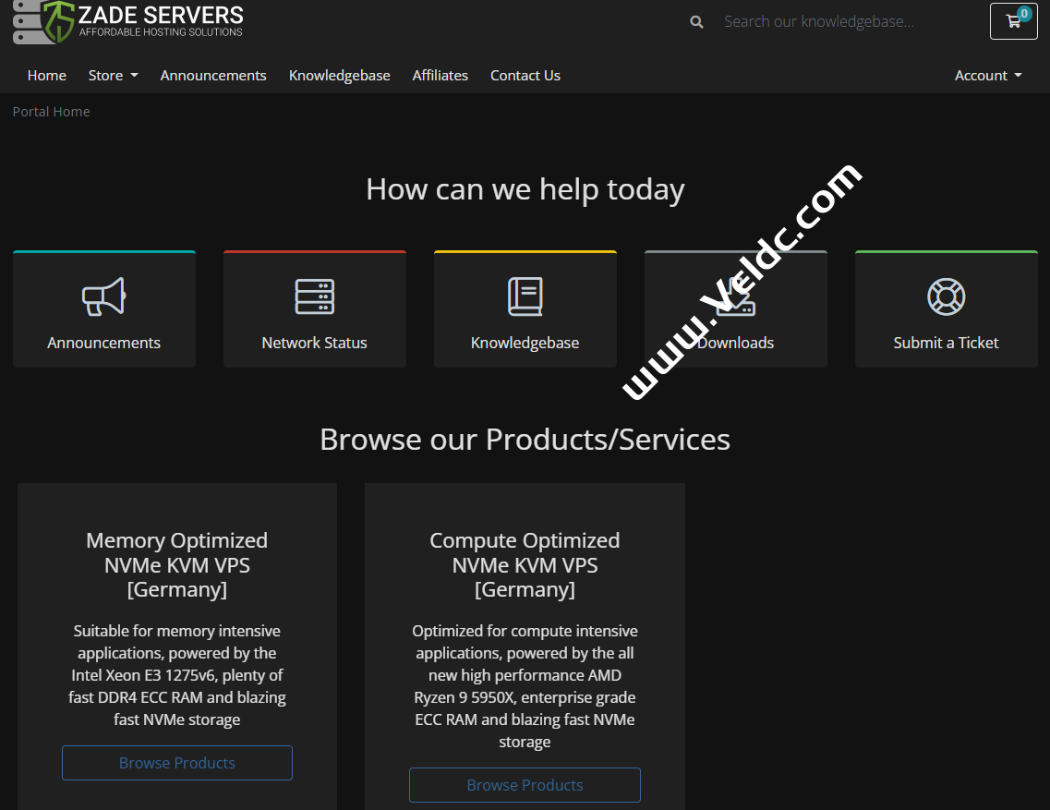Click the Submit a Ticket lifebuoy icon

pos(946,296)
